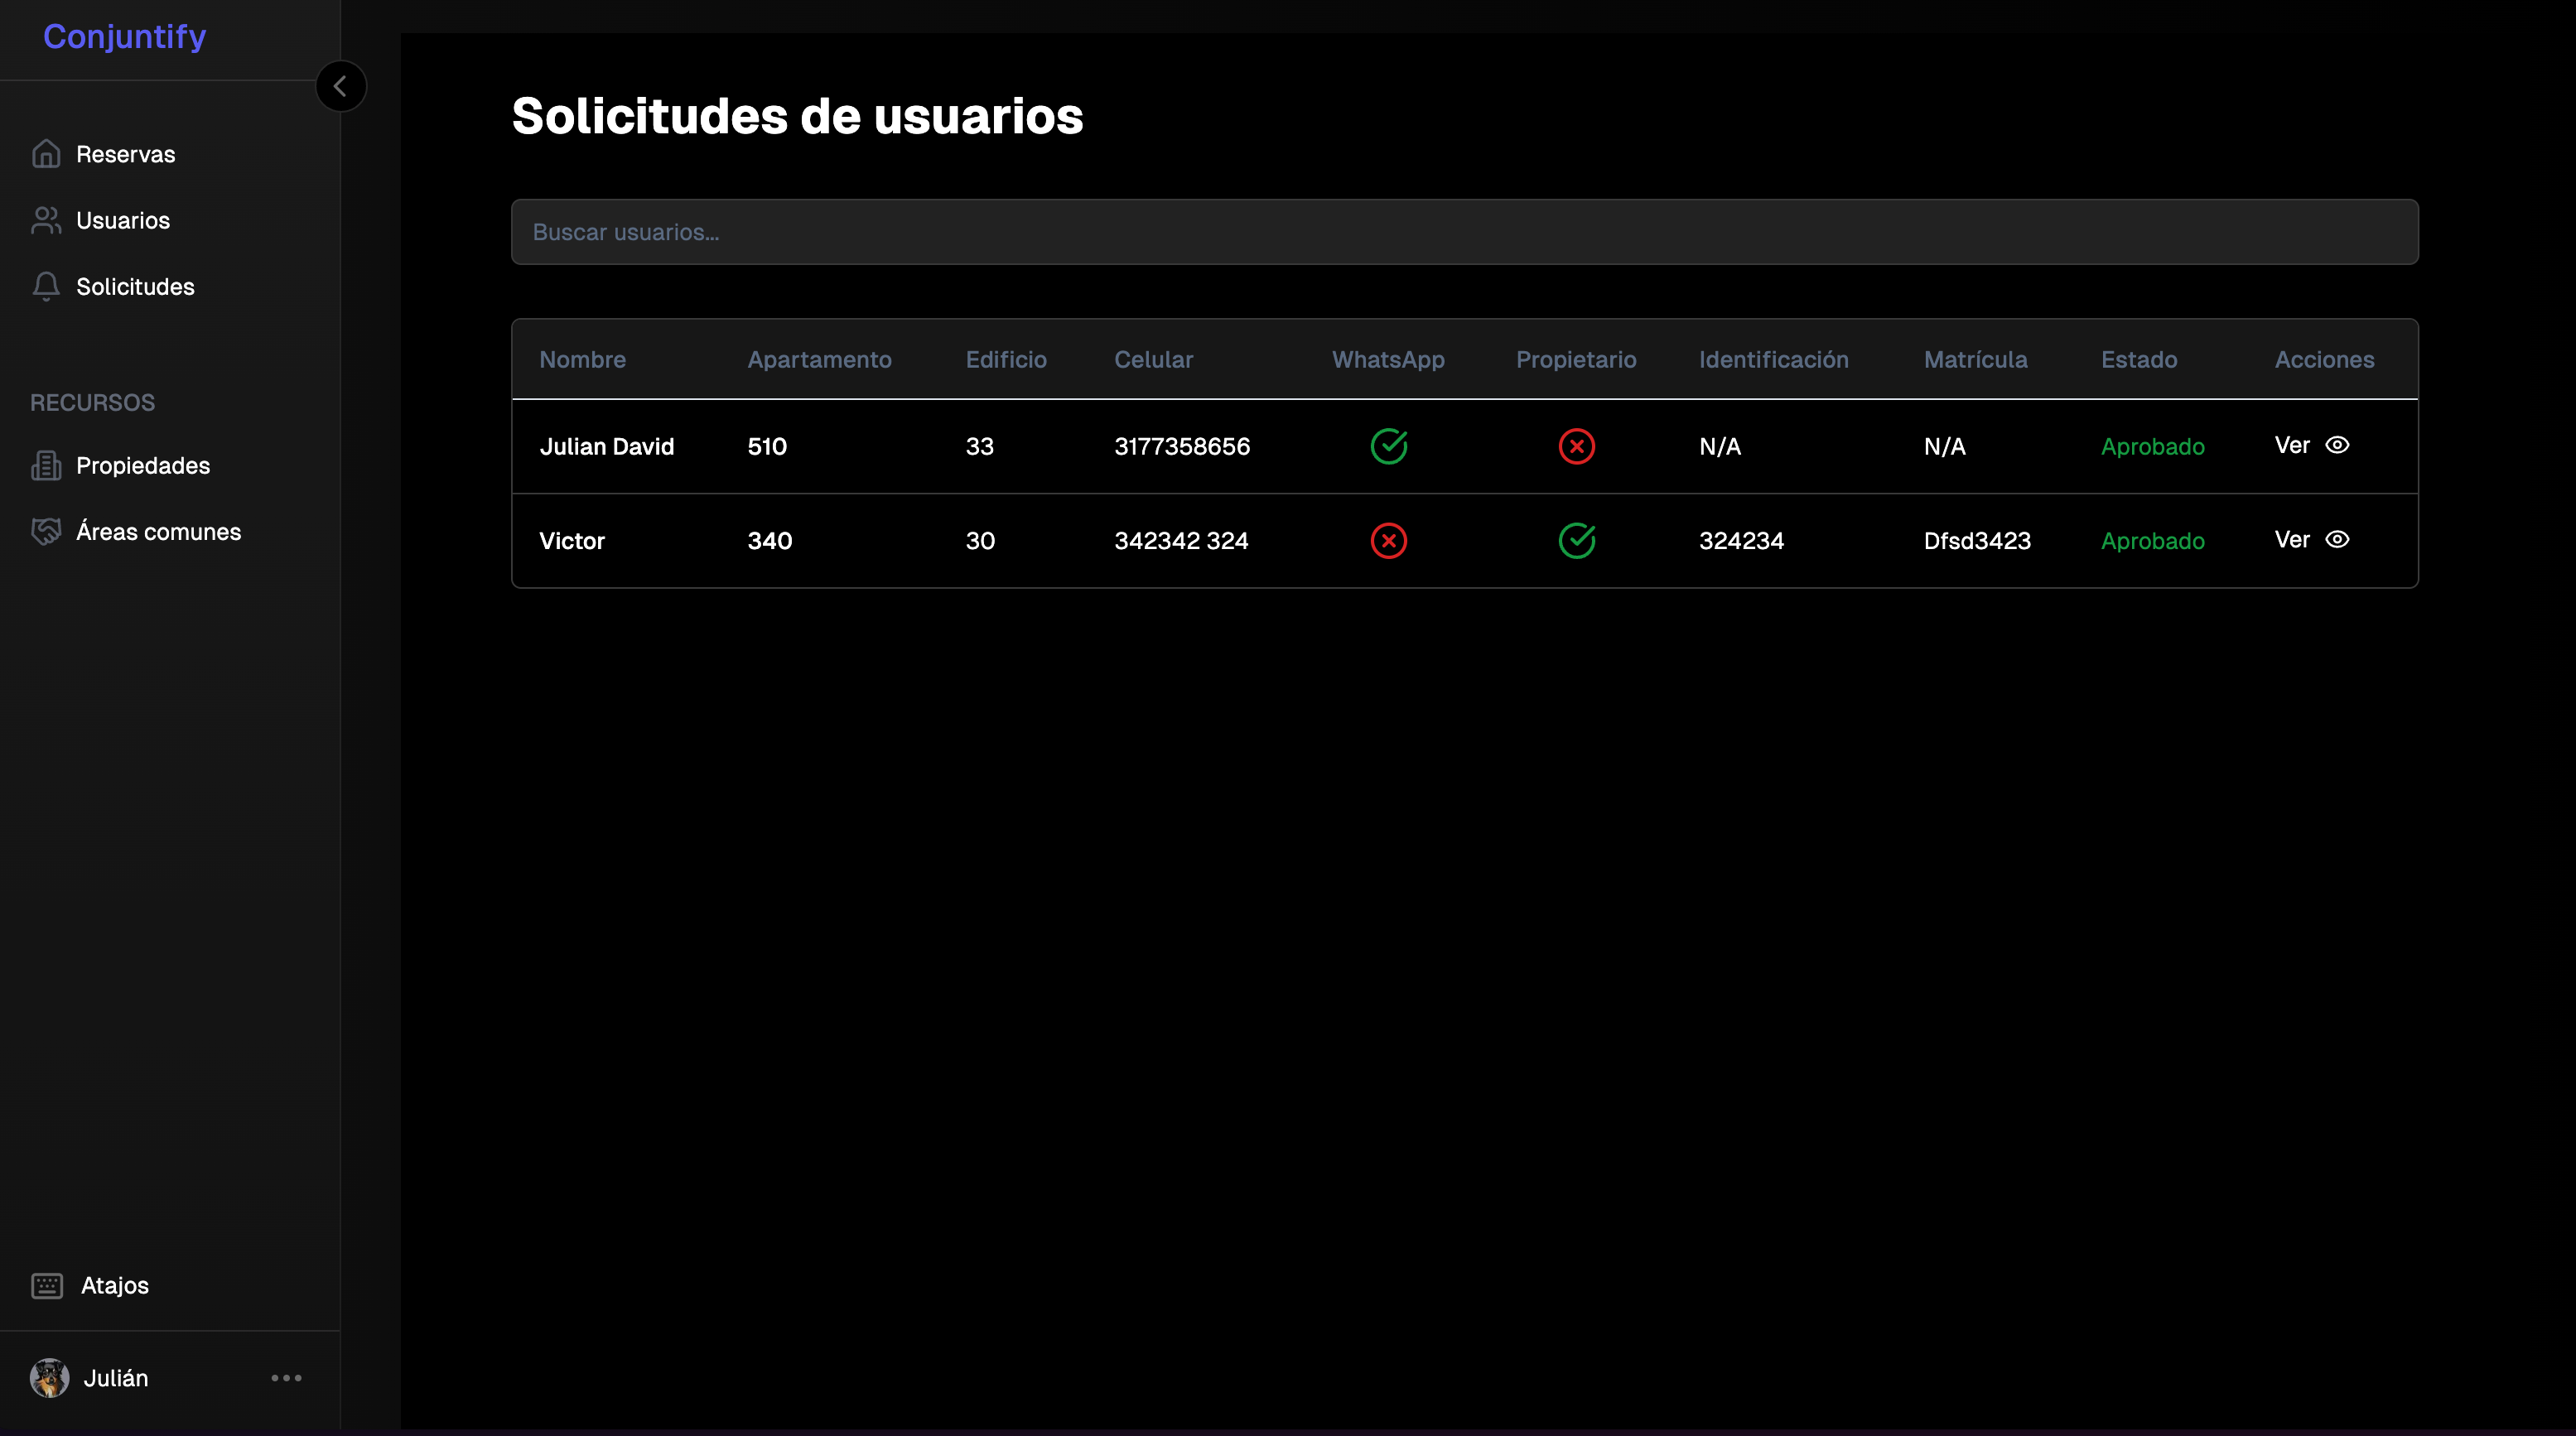The width and height of the screenshot is (2576, 1436).
Task: Click the Solicitudes bell icon
Action: click(46, 287)
